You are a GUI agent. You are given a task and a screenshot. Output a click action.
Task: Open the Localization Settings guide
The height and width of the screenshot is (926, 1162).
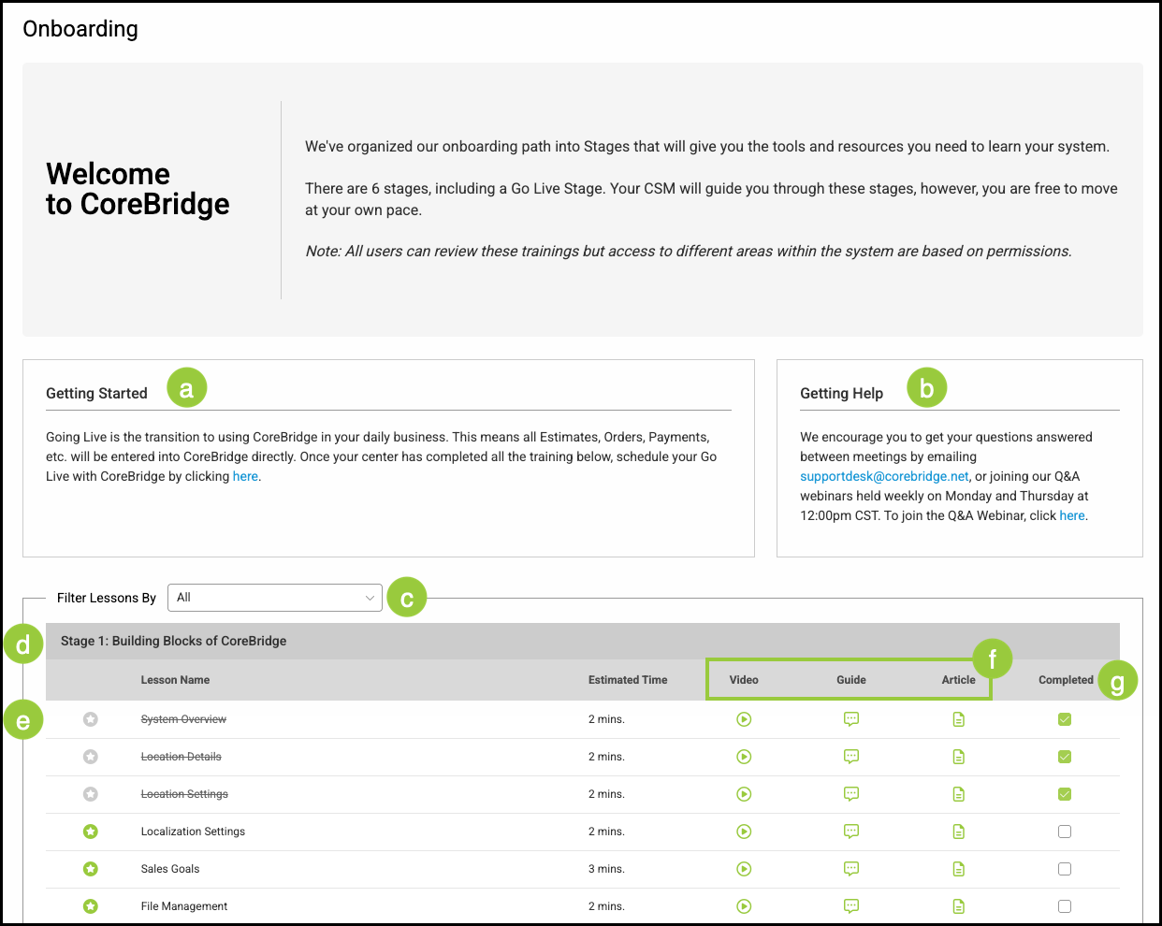coord(851,832)
